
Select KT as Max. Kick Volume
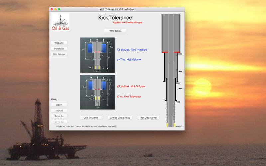coord(131,86)
